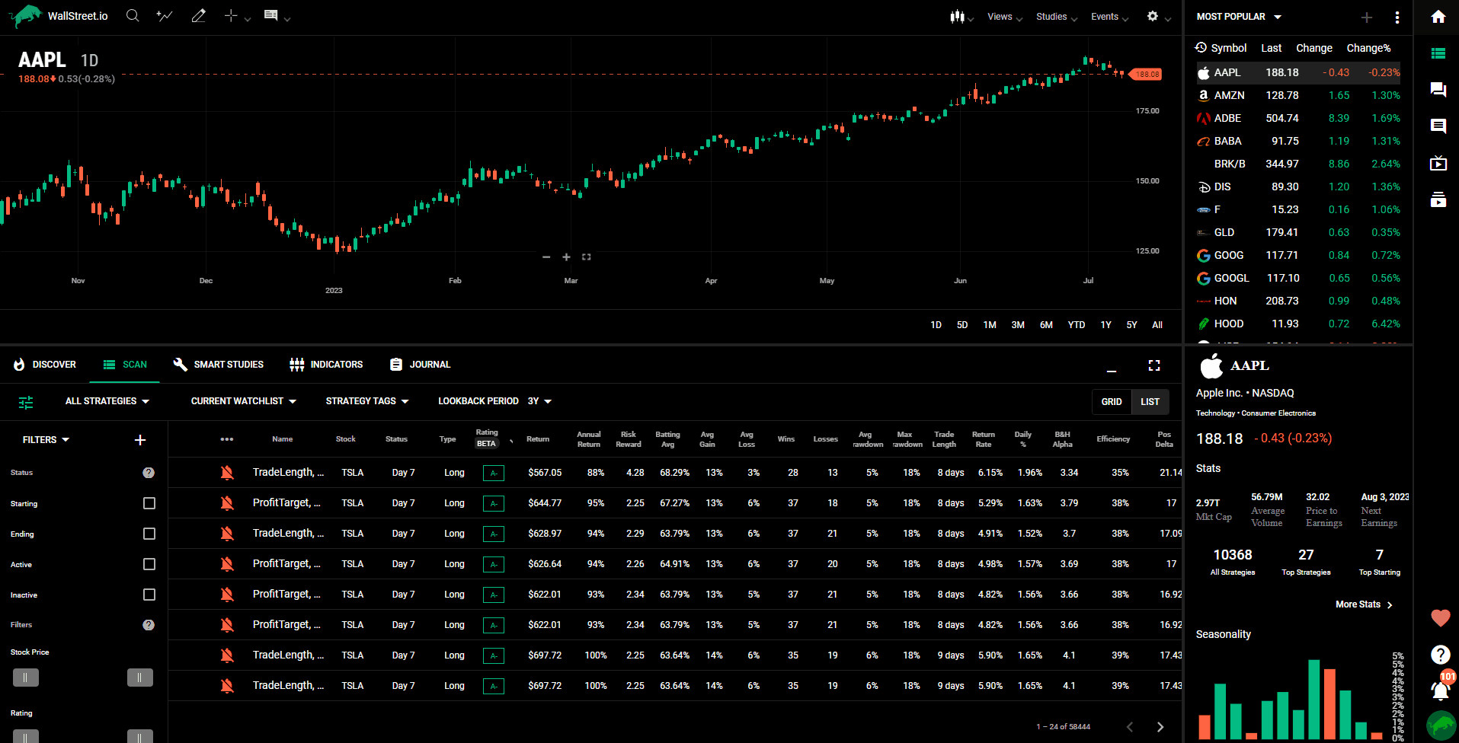
Task: Select the 6M chart range
Action: [x=1046, y=325]
